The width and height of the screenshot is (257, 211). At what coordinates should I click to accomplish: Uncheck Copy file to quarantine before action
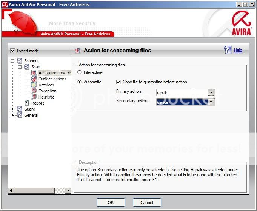[118, 82]
